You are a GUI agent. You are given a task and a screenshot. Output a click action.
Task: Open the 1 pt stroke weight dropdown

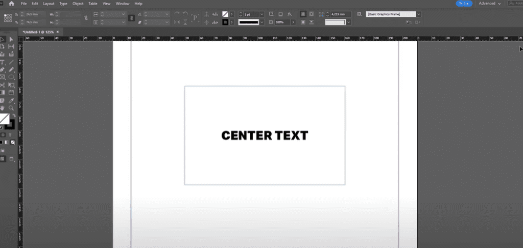pos(262,14)
